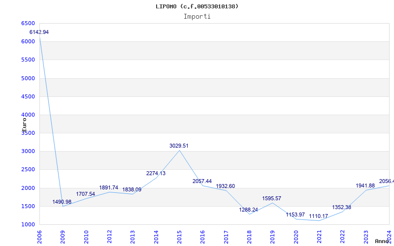Click the x-axis year 2023
The width and height of the screenshot is (394, 246).
[366, 237]
